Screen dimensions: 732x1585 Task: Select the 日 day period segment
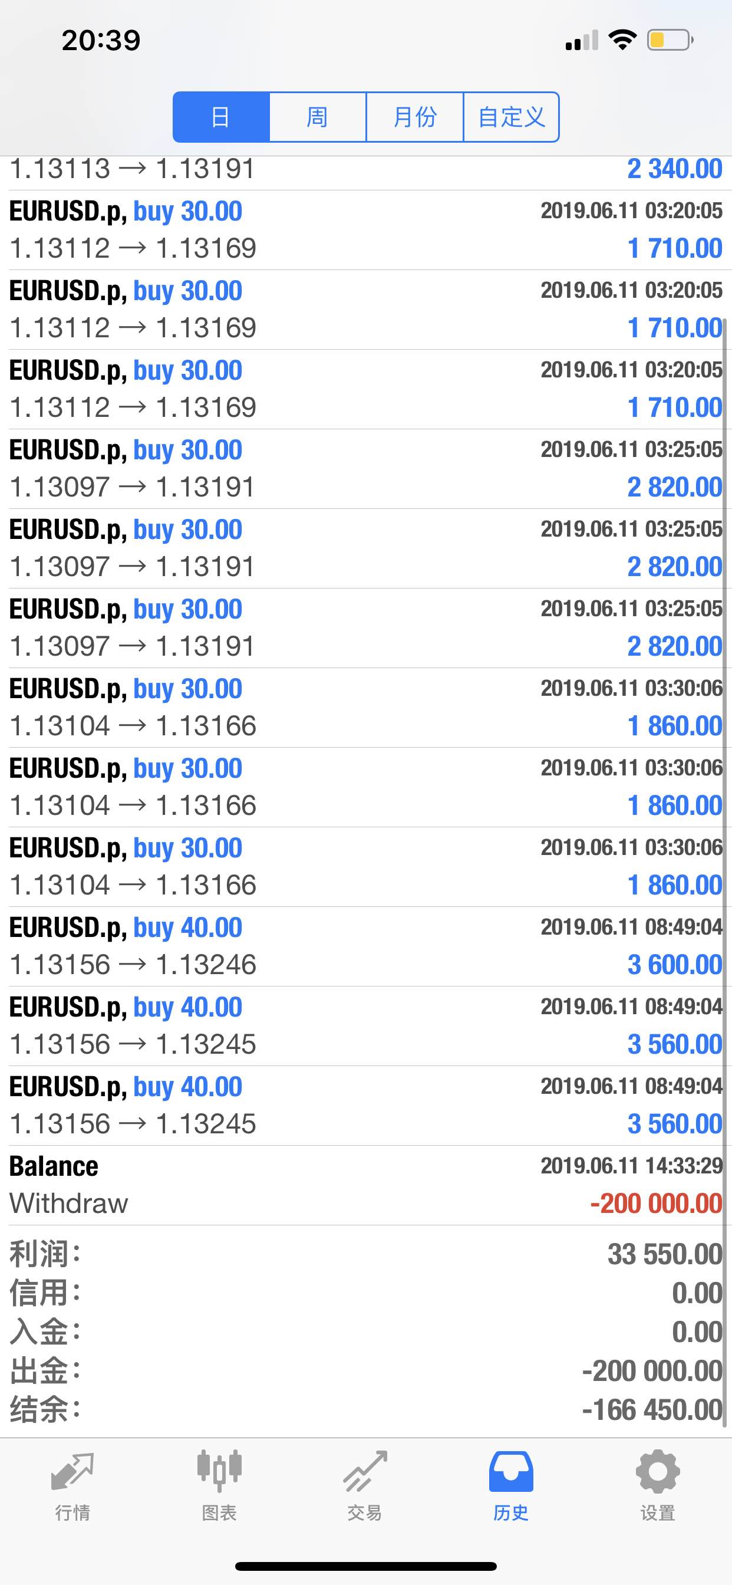click(x=221, y=117)
